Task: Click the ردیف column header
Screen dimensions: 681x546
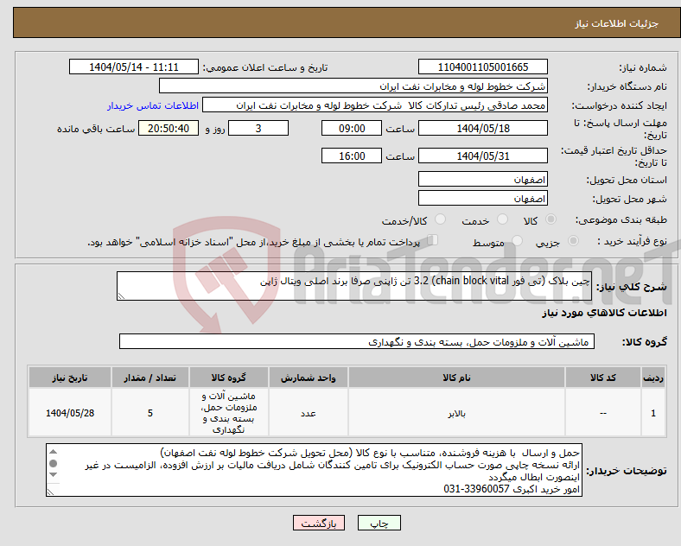Action: coord(653,378)
